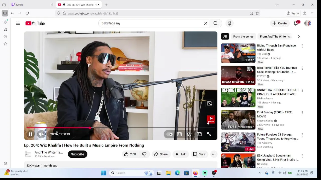The height and width of the screenshot is (180, 321).
Task: Toggle autoplay switch in player
Action: tap(170, 134)
